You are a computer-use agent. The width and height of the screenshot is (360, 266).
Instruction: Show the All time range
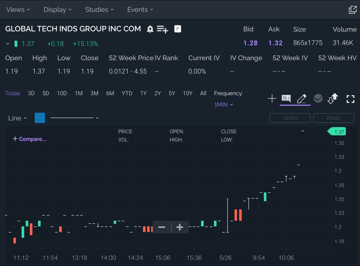(203, 93)
